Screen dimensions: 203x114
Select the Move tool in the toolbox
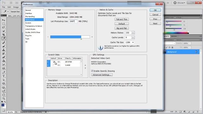3,20
